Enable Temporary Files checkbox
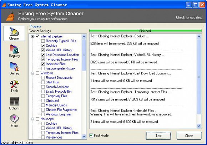This screenshot has height=145, width=207. point(43,96)
